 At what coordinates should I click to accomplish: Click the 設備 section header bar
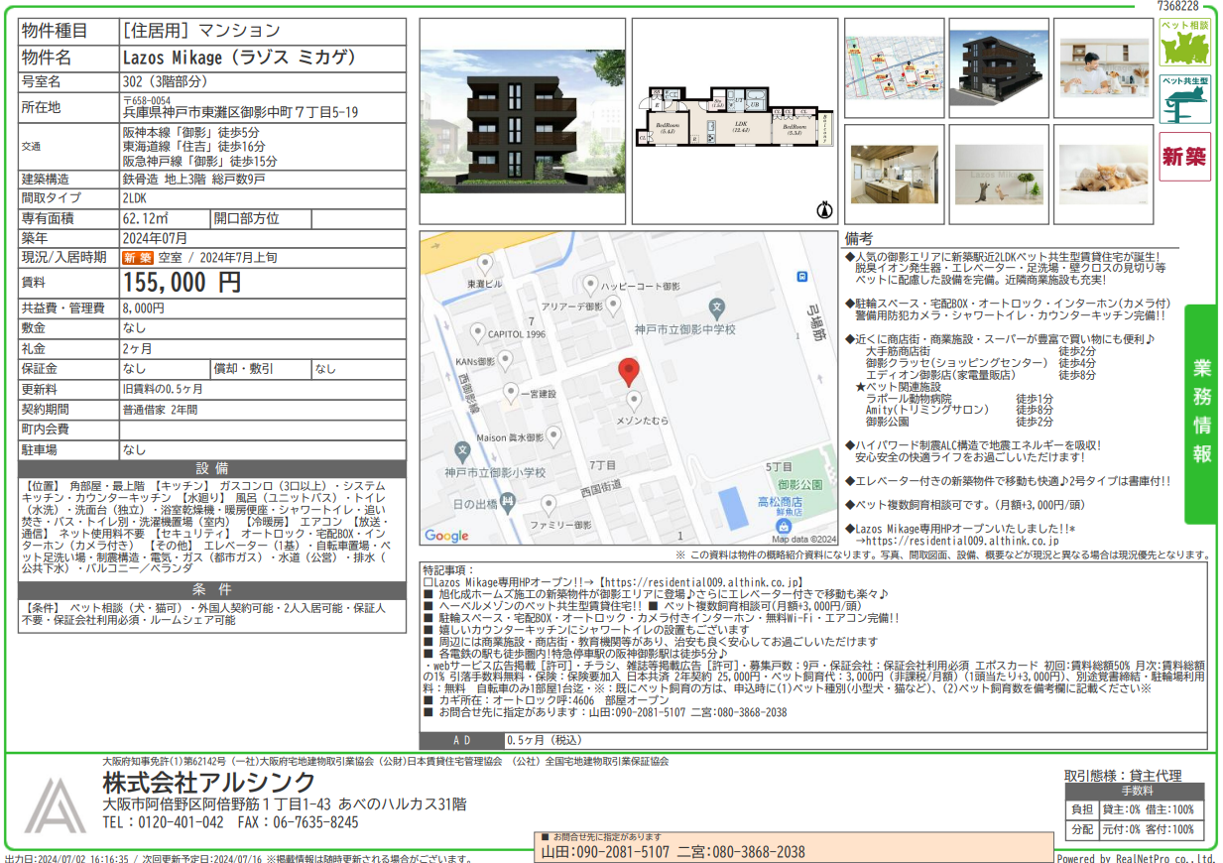tap(212, 468)
